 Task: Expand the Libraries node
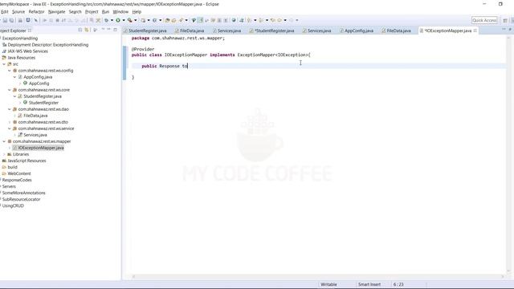point(4,154)
